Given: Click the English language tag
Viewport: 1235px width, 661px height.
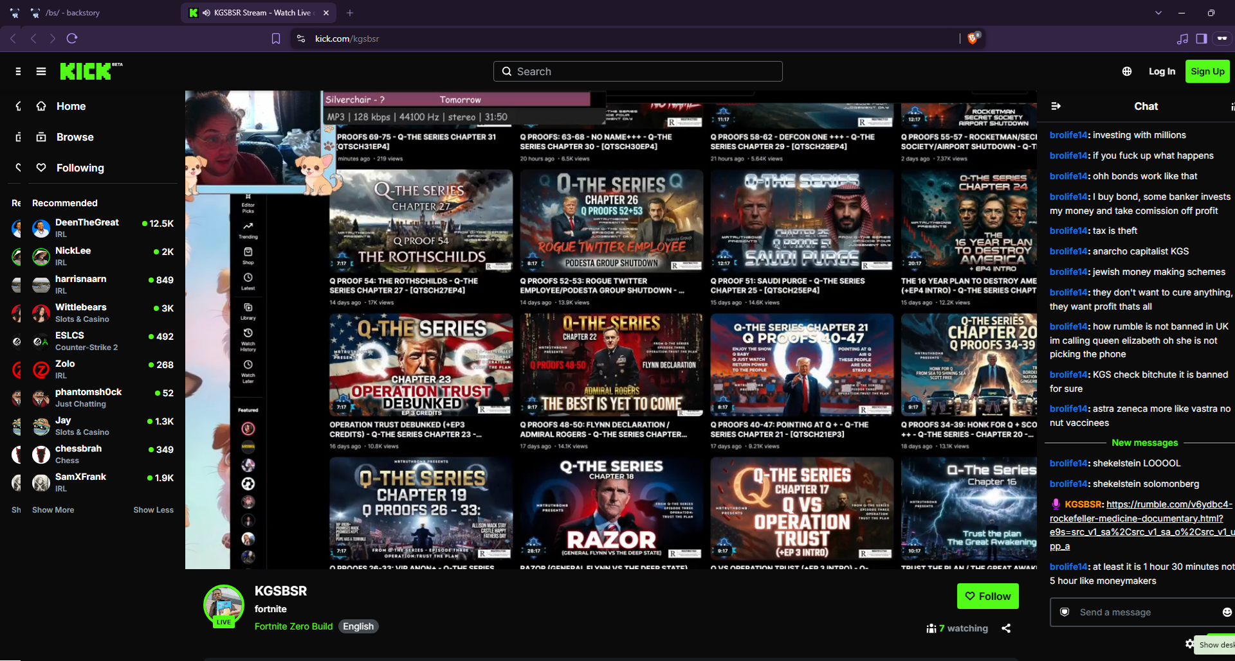Looking at the screenshot, I should [x=358, y=626].
